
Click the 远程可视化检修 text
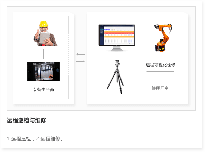[x=160, y=65]
